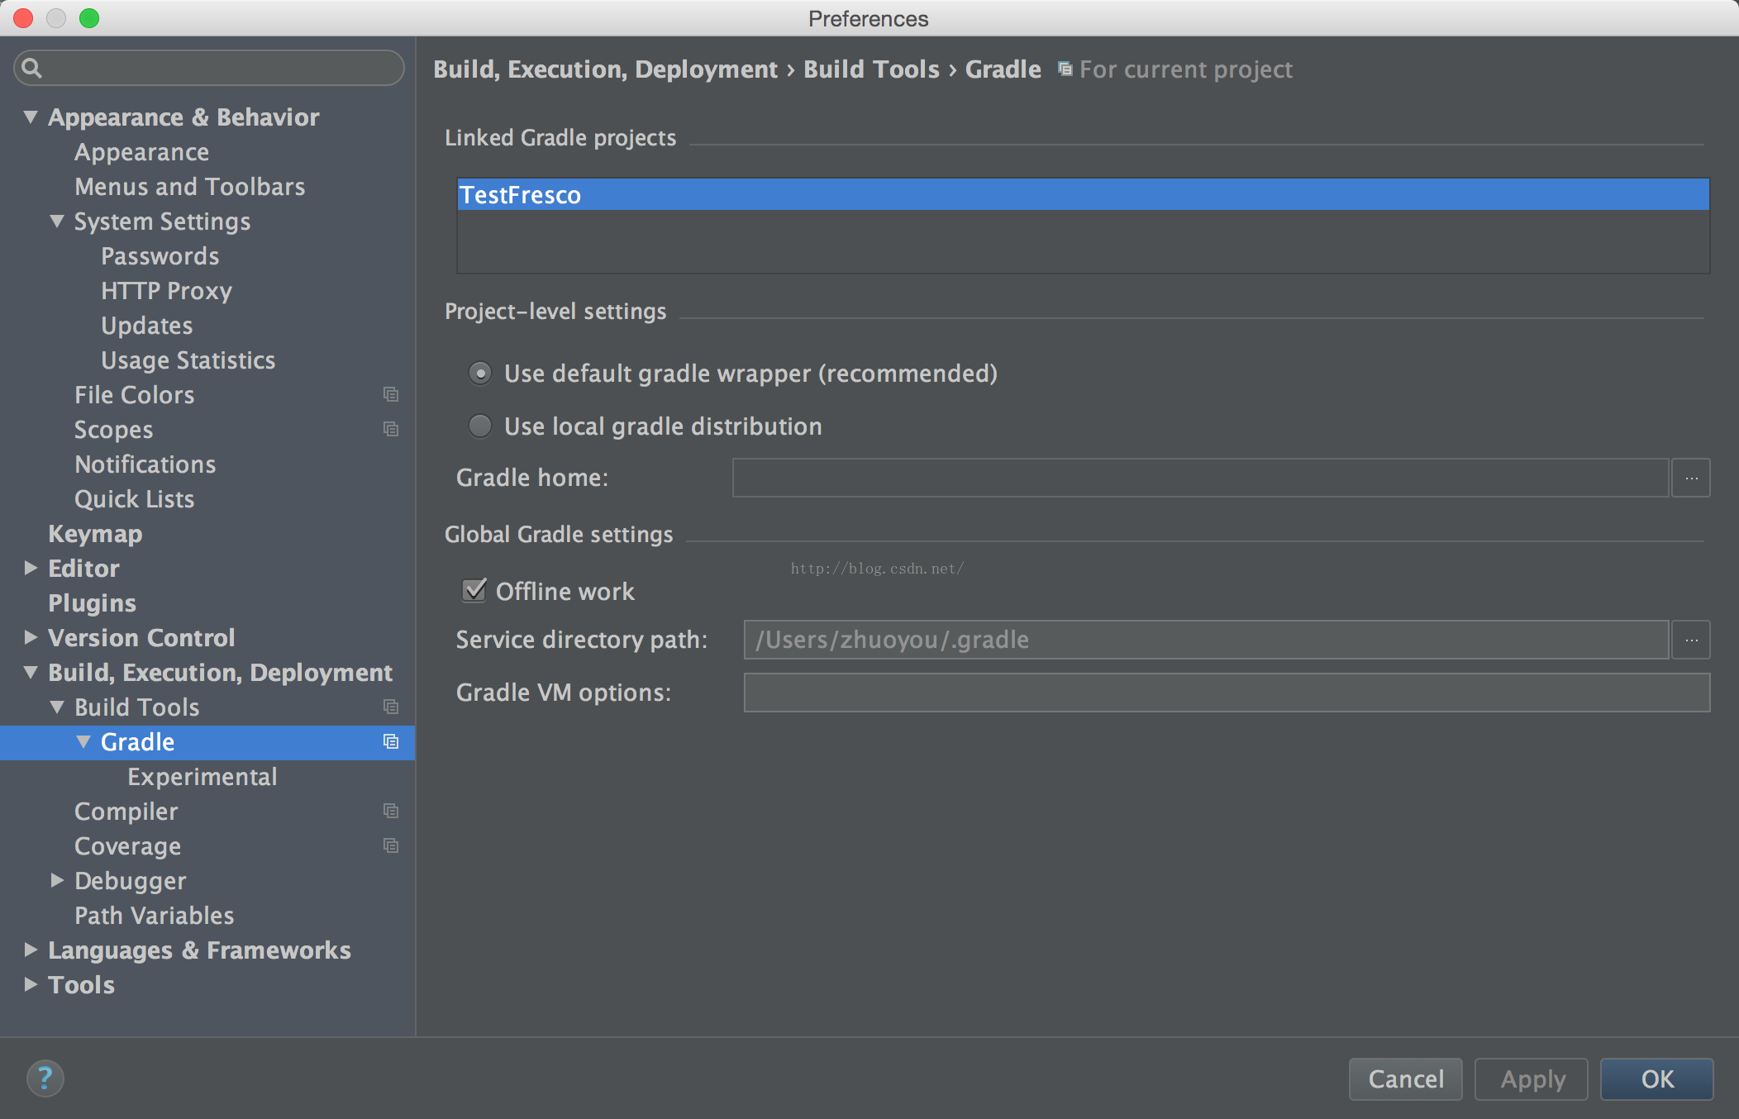Click the Gradle VM options field

pyautogui.click(x=1227, y=693)
